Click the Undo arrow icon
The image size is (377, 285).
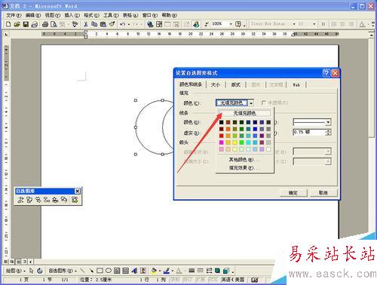pos(123,24)
